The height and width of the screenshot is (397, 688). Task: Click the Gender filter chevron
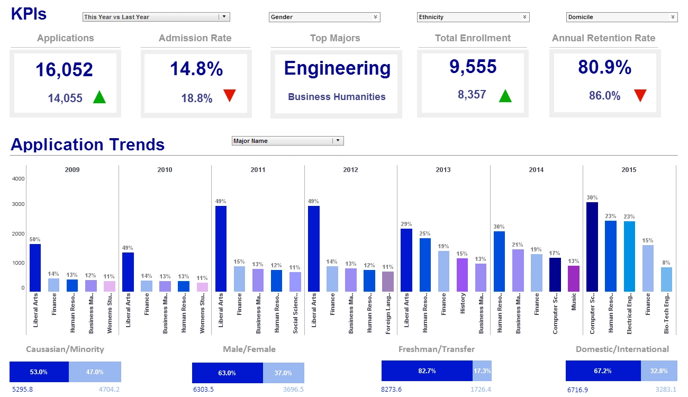coord(375,17)
